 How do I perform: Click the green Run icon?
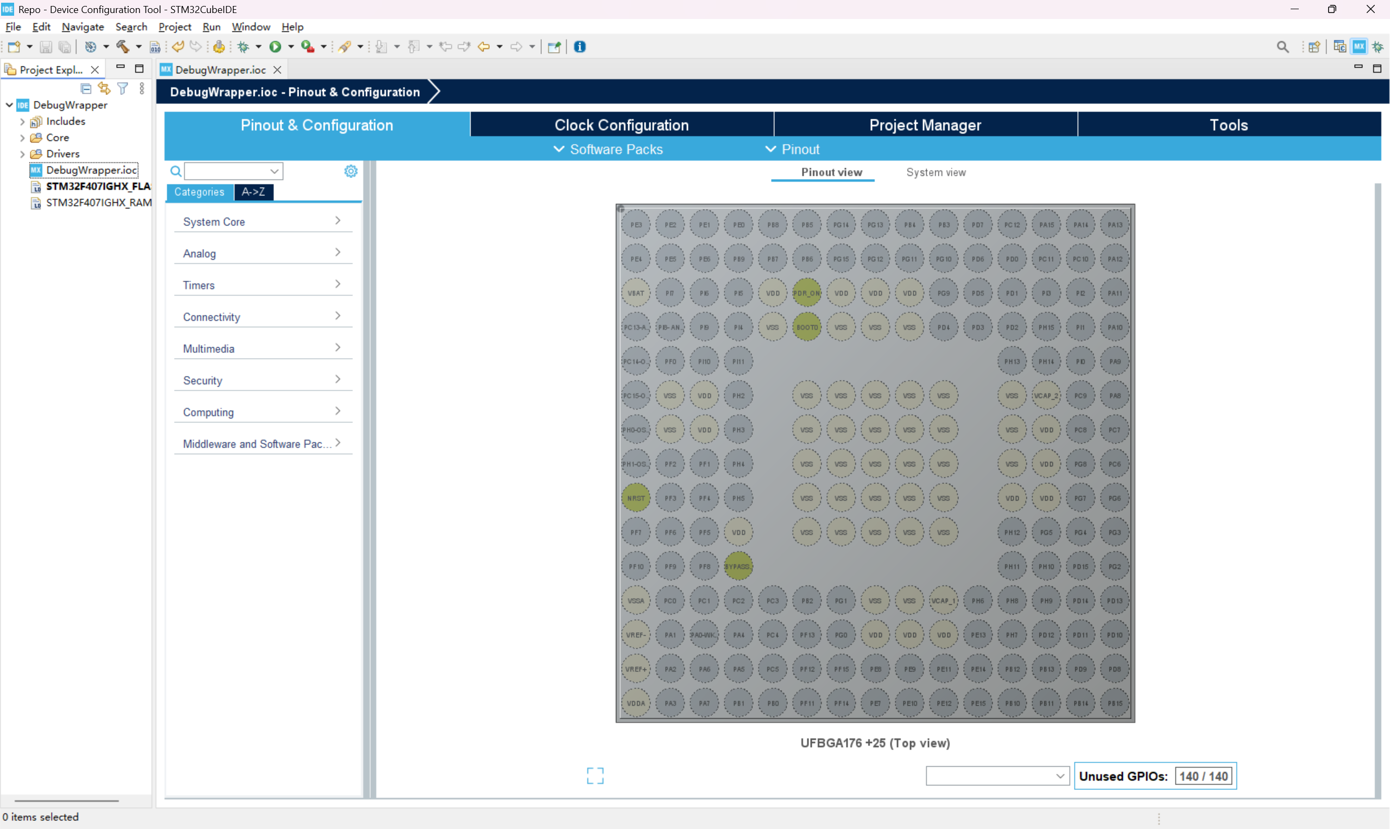(275, 47)
